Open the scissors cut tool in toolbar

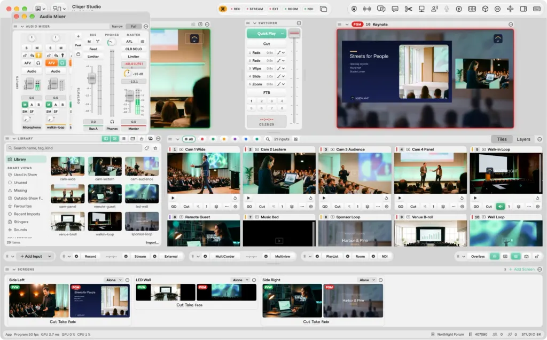(408, 9)
